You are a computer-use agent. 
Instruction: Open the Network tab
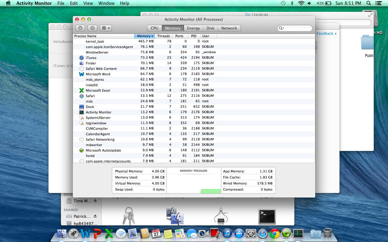pyautogui.click(x=229, y=28)
